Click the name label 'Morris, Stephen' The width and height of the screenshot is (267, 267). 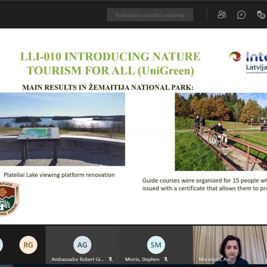tap(142, 260)
